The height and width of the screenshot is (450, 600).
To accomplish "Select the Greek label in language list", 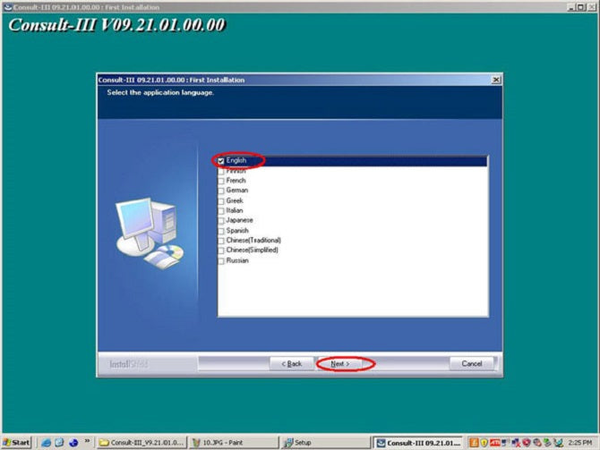I will (235, 200).
